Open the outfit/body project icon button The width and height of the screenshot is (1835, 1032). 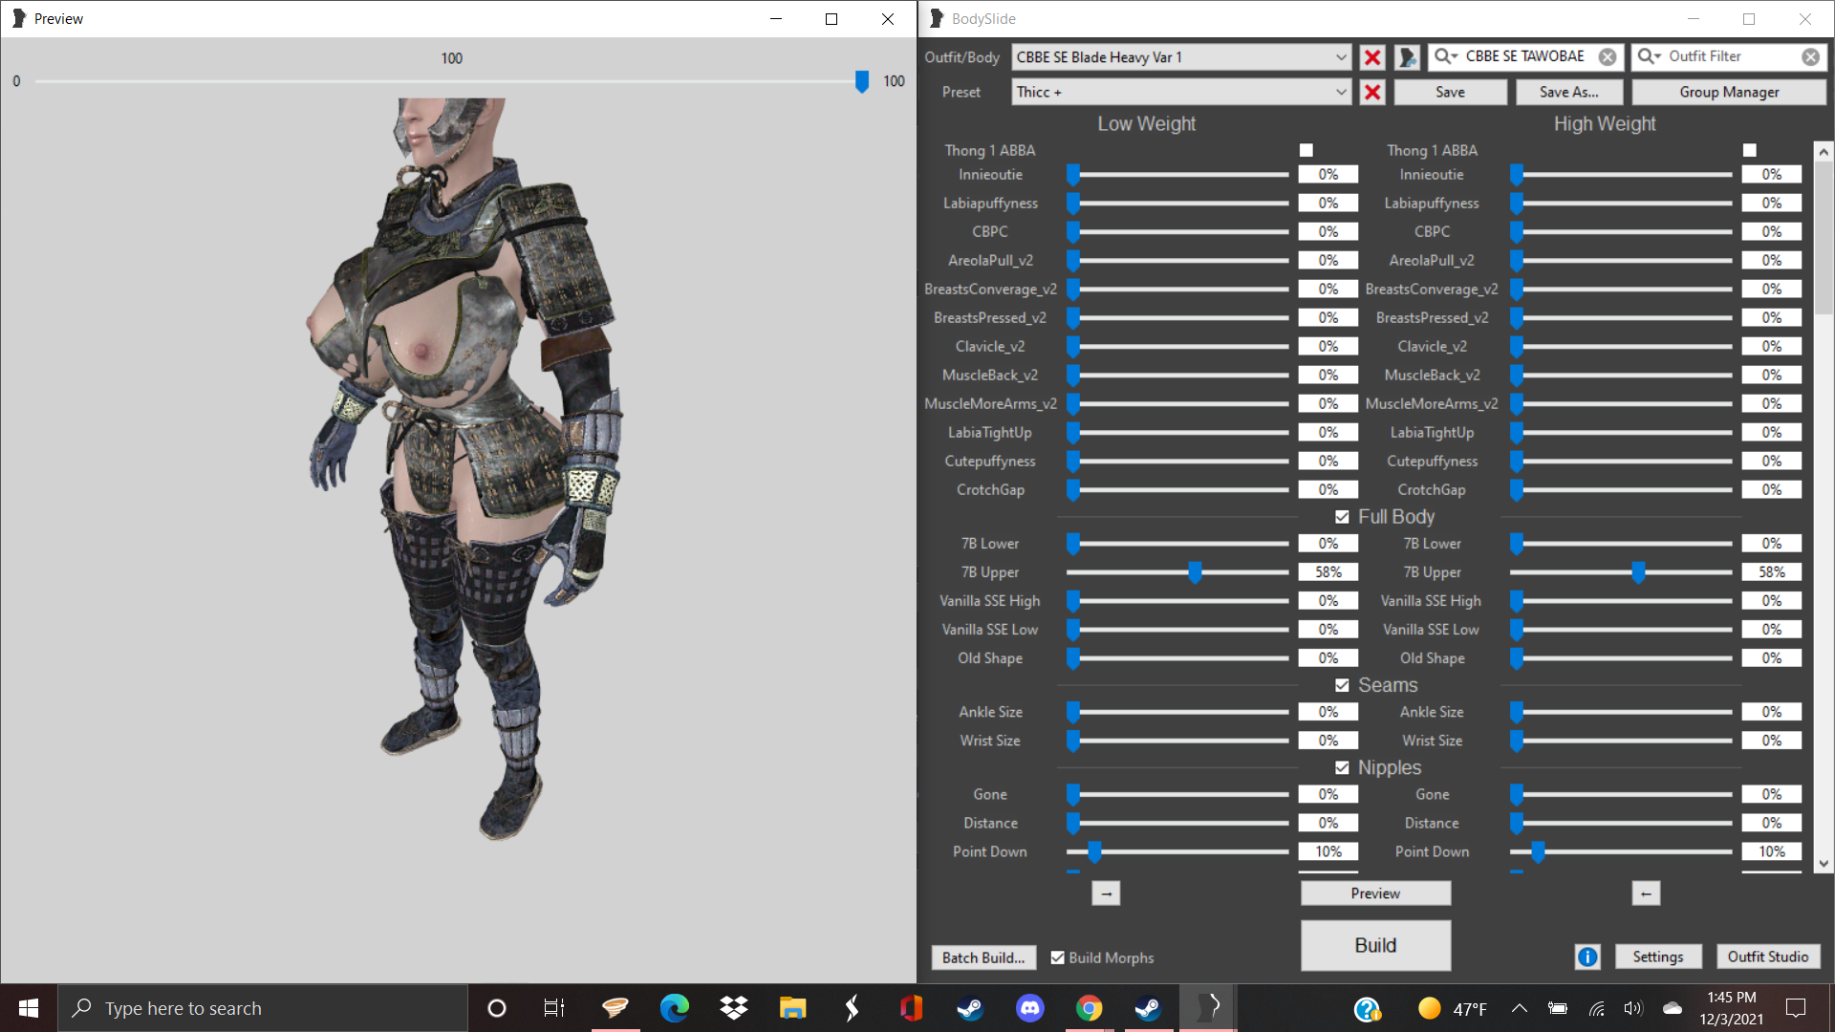click(1407, 57)
